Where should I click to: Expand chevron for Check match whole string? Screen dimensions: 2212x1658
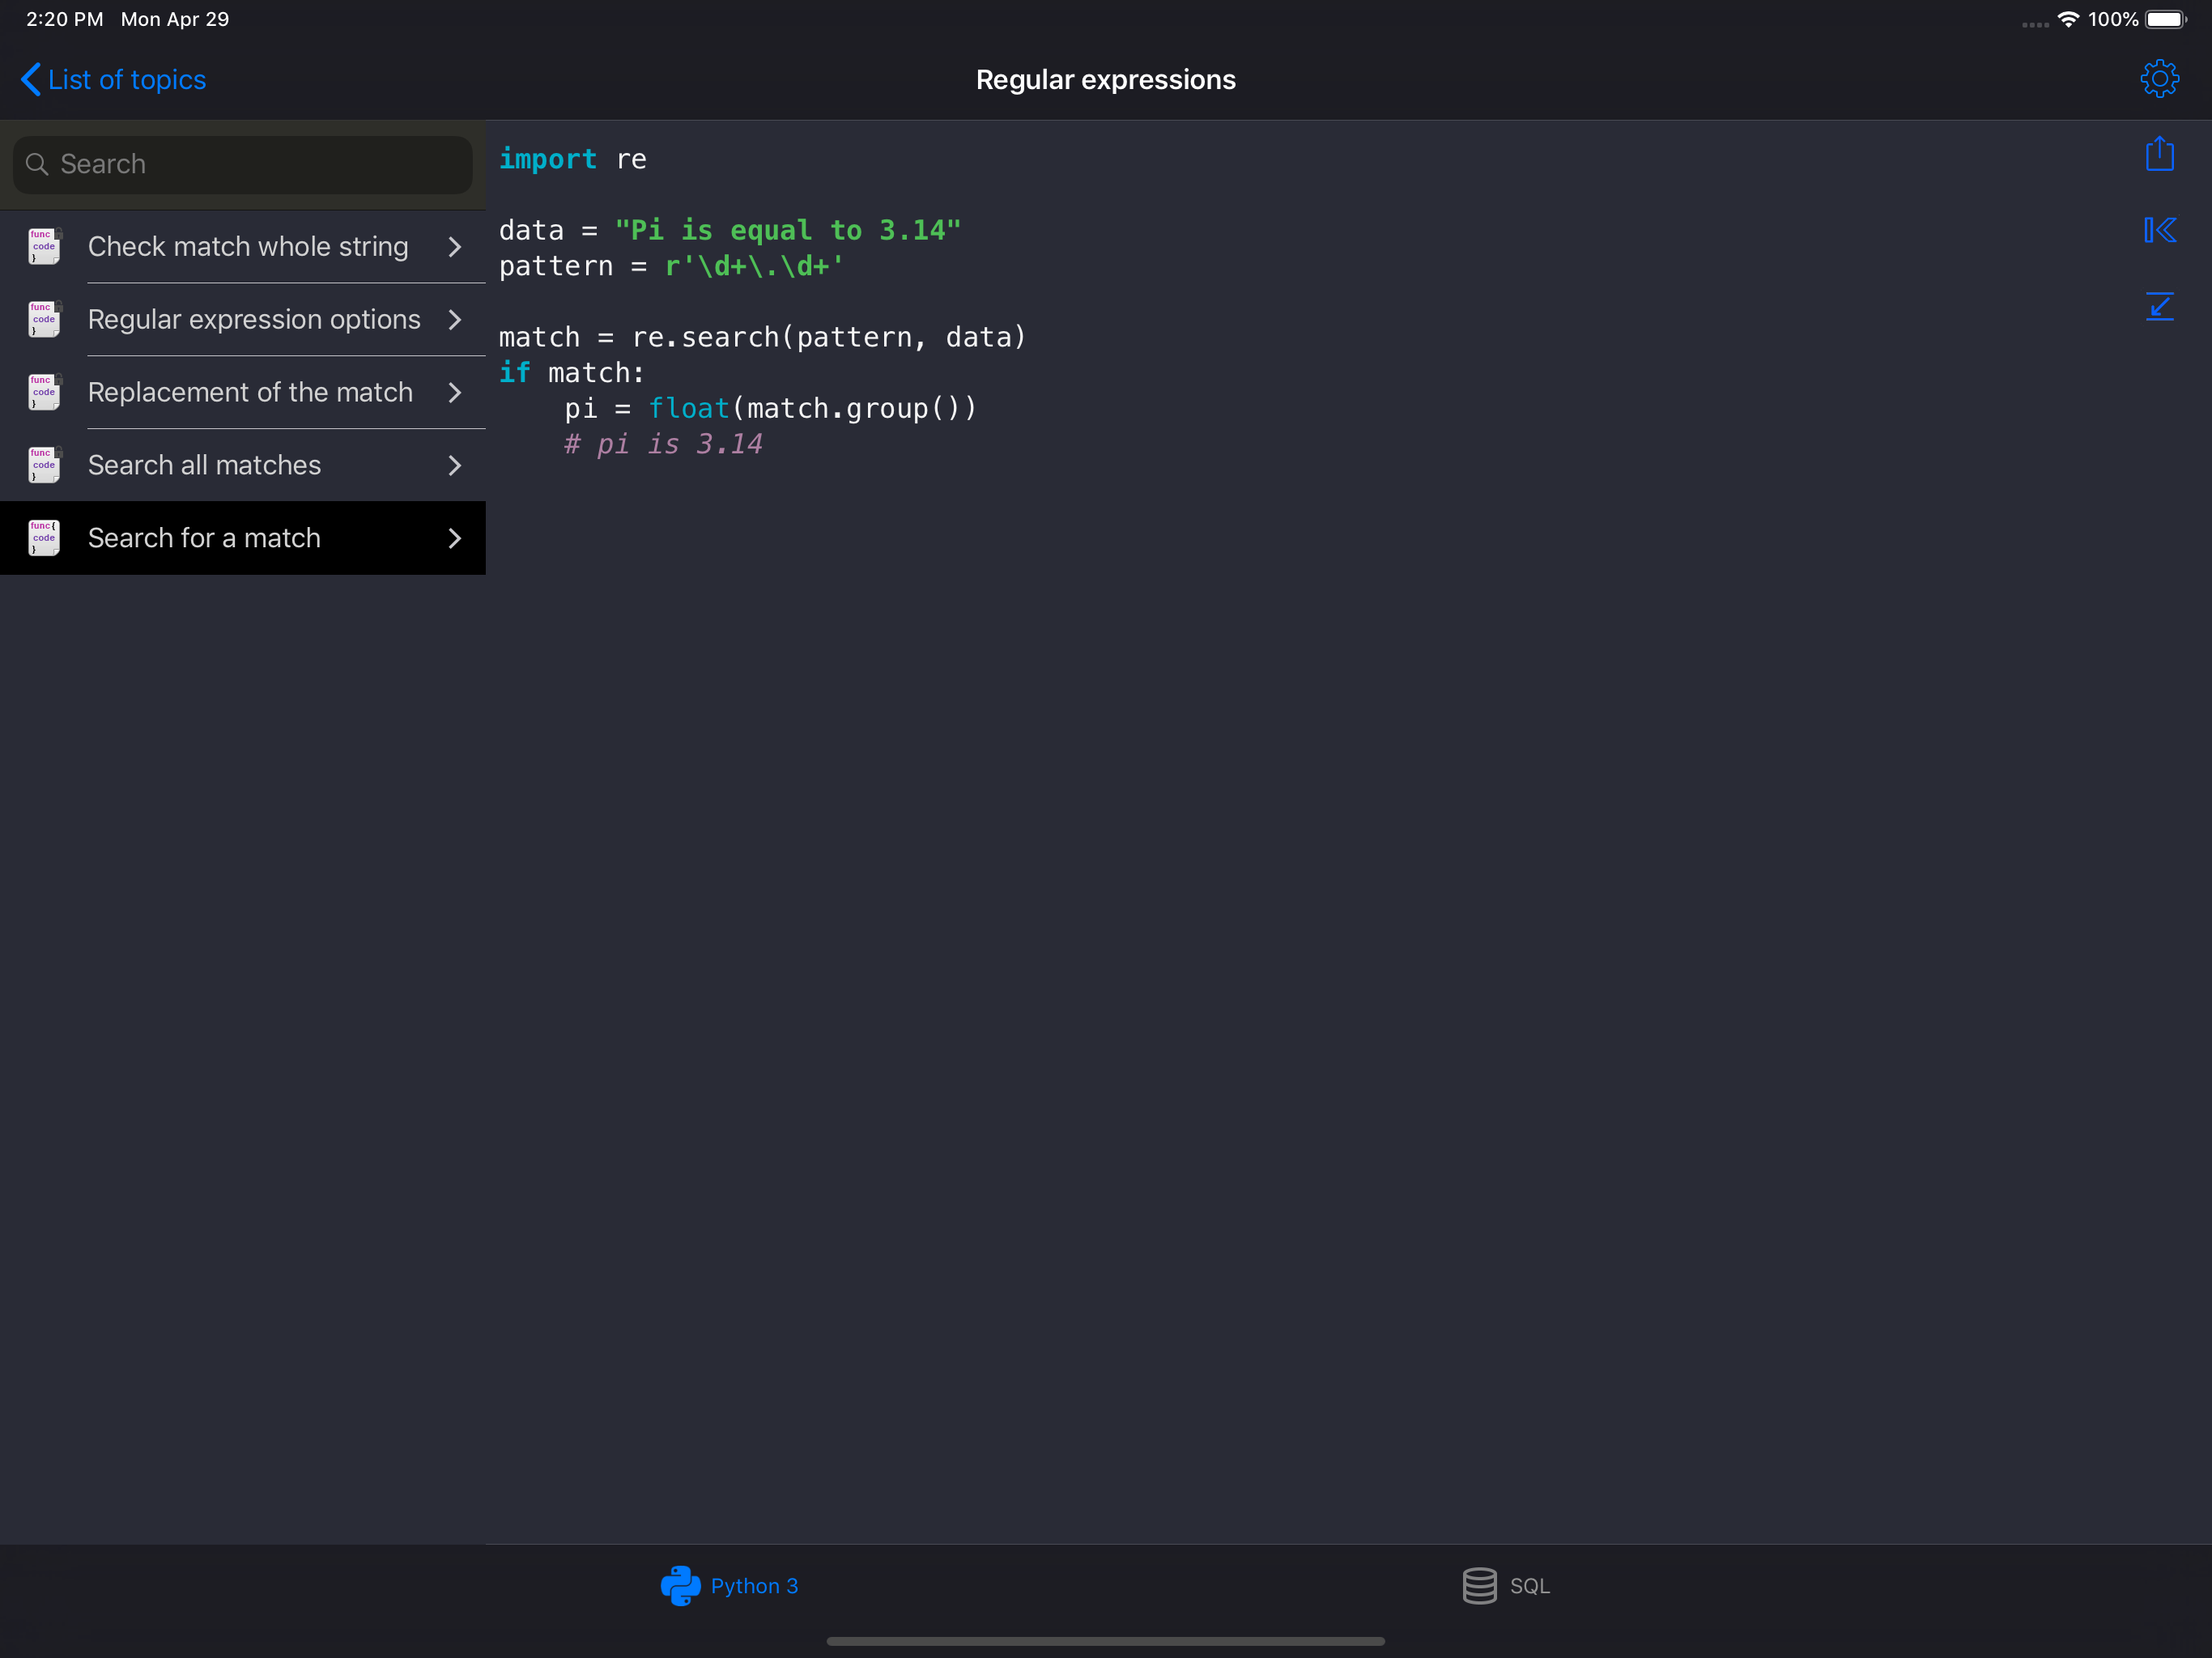455,246
